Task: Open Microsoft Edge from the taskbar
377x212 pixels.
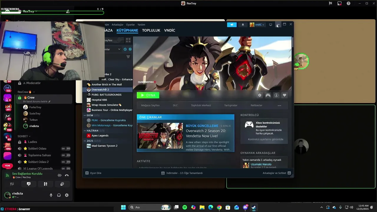Action: tap(211, 207)
